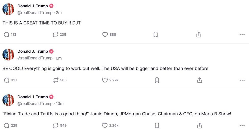Share the 'BE COOL!' post
Screen dimensions: 249x130
point(200,80)
